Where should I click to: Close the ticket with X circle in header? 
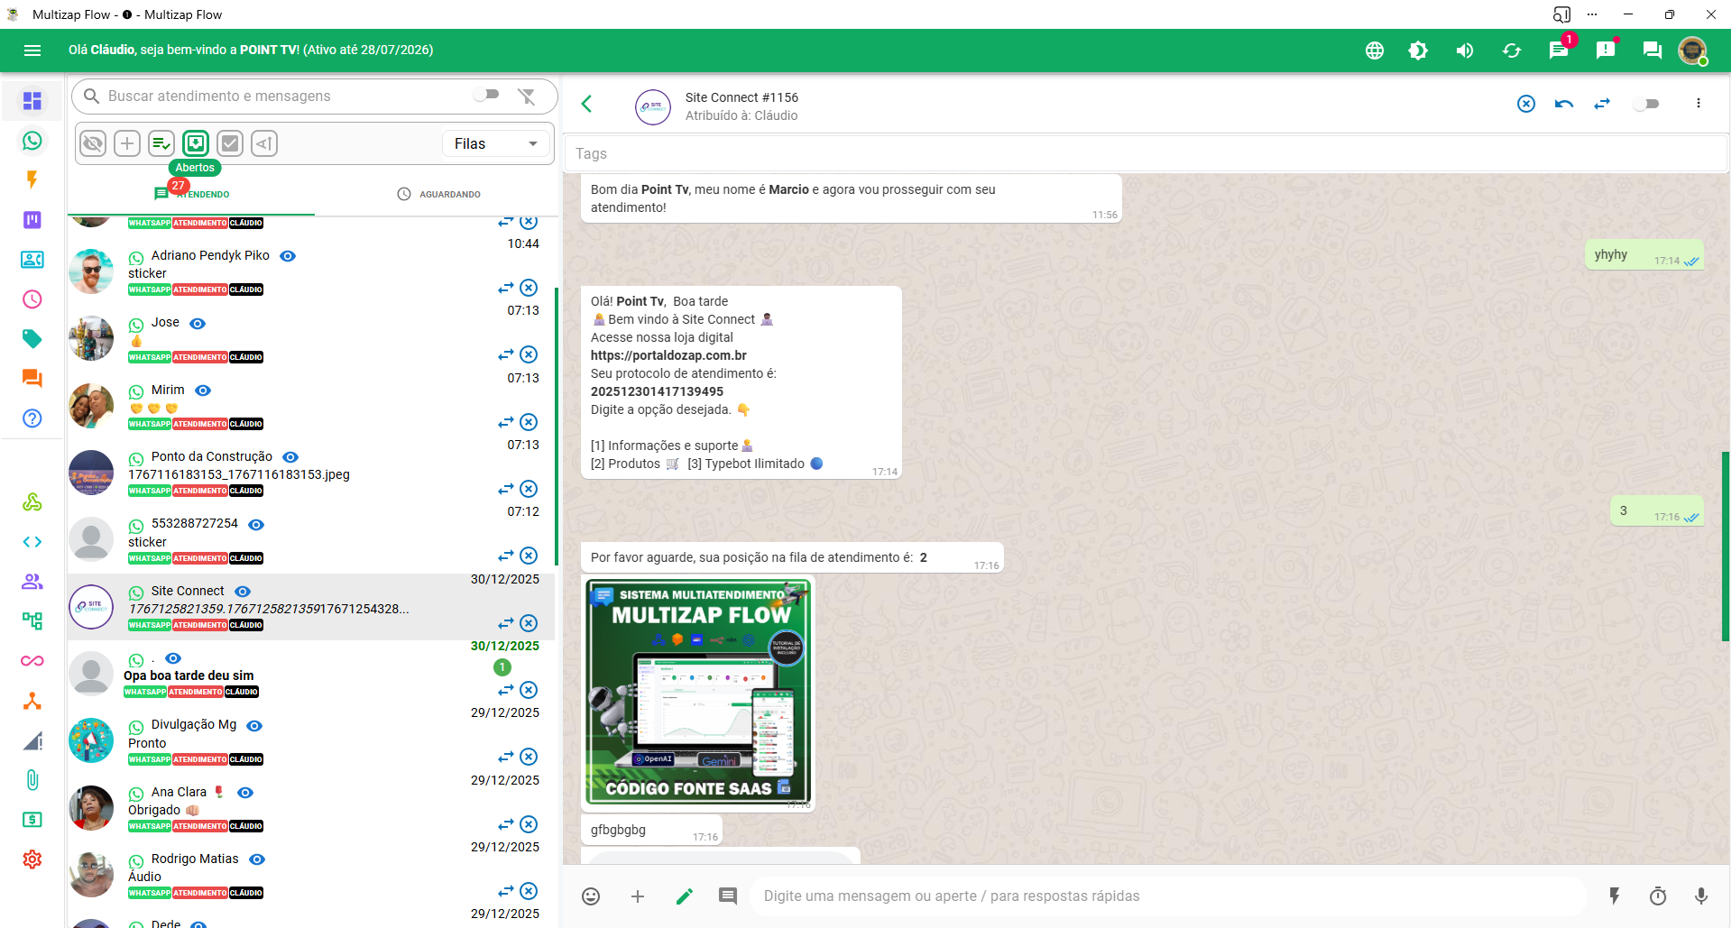(x=1526, y=104)
